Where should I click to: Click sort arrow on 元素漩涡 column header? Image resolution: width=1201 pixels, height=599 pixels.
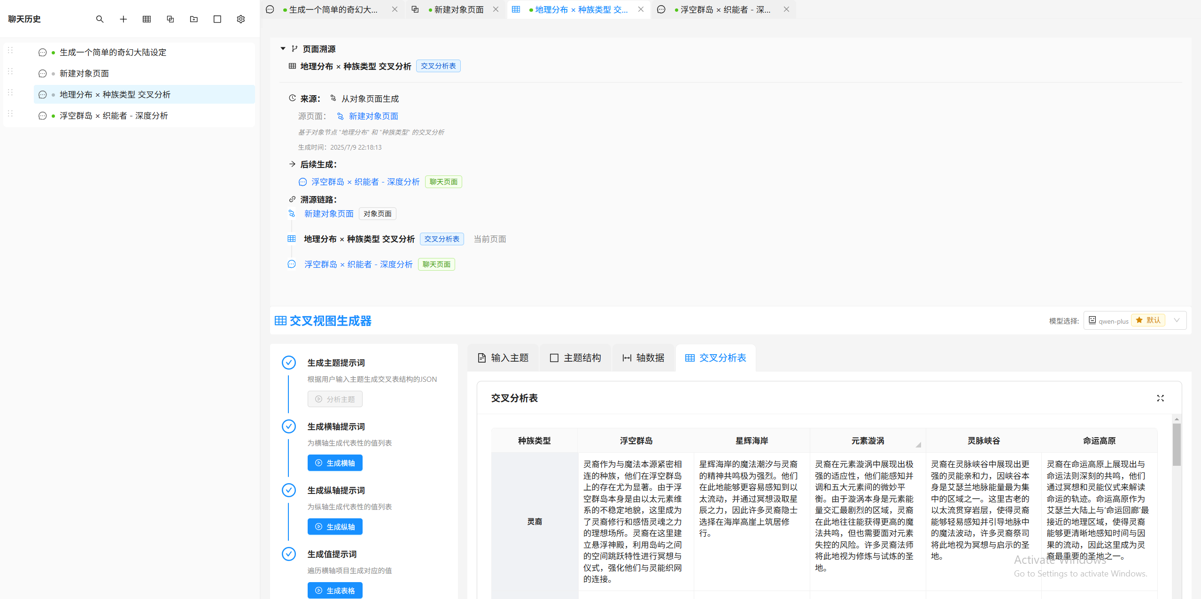click(x=918, y=444)
